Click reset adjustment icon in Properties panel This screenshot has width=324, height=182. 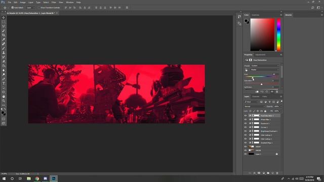(267, 92)
